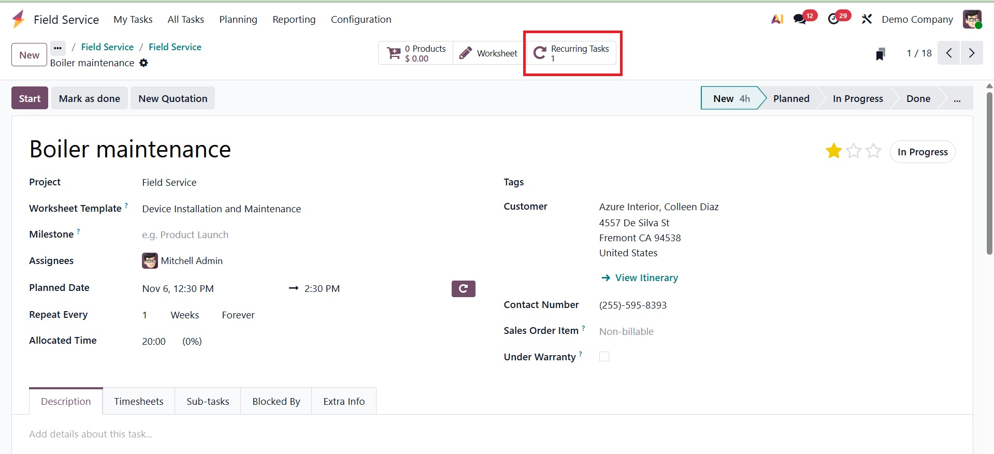Click the bookmark icon near the pager
The width and height of the screenshot is (994, 454).
coord(880,54)
